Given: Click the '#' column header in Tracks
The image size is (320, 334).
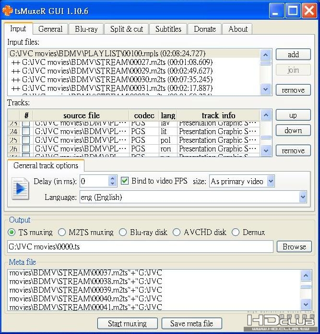Looking at the screenshot, I should pos(26,115).
